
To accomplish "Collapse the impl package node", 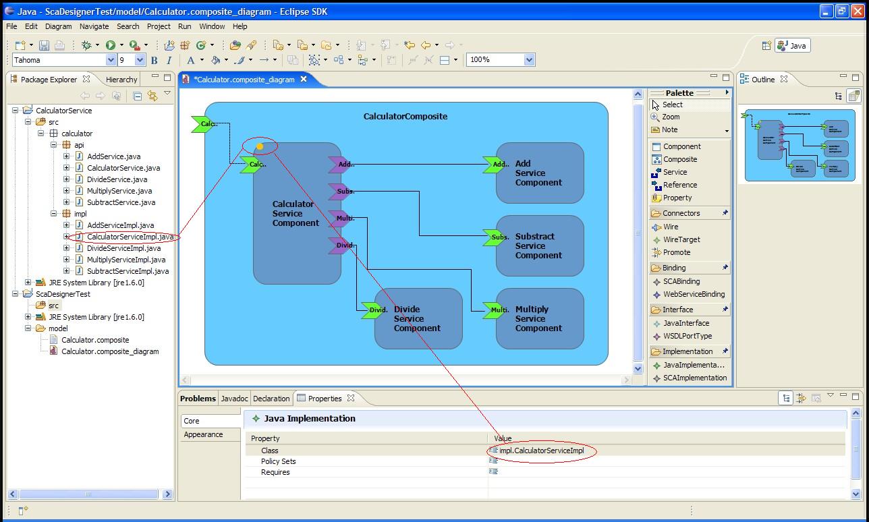I will [53, 214].
